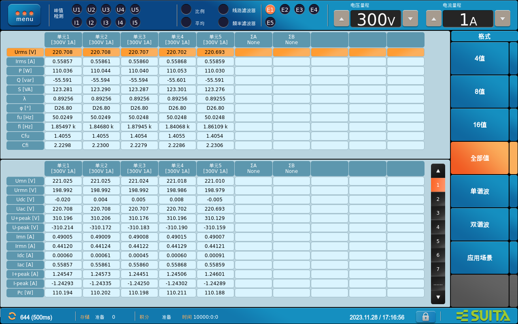Viewport: 518px width, 324px height.
Task: Select the U5 peak detection channel icon
Action: pyautogui.click(x=135, y=9)
